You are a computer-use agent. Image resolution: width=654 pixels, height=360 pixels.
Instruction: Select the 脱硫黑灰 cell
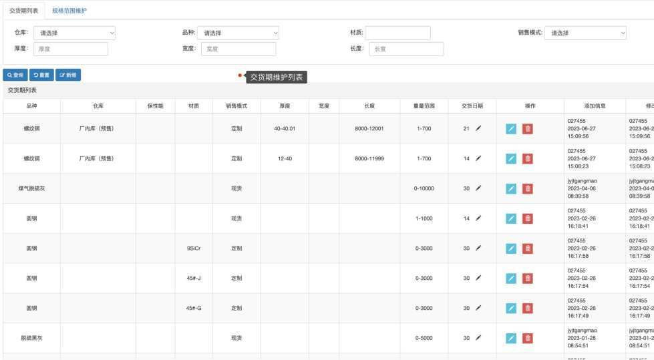(31, 338)
